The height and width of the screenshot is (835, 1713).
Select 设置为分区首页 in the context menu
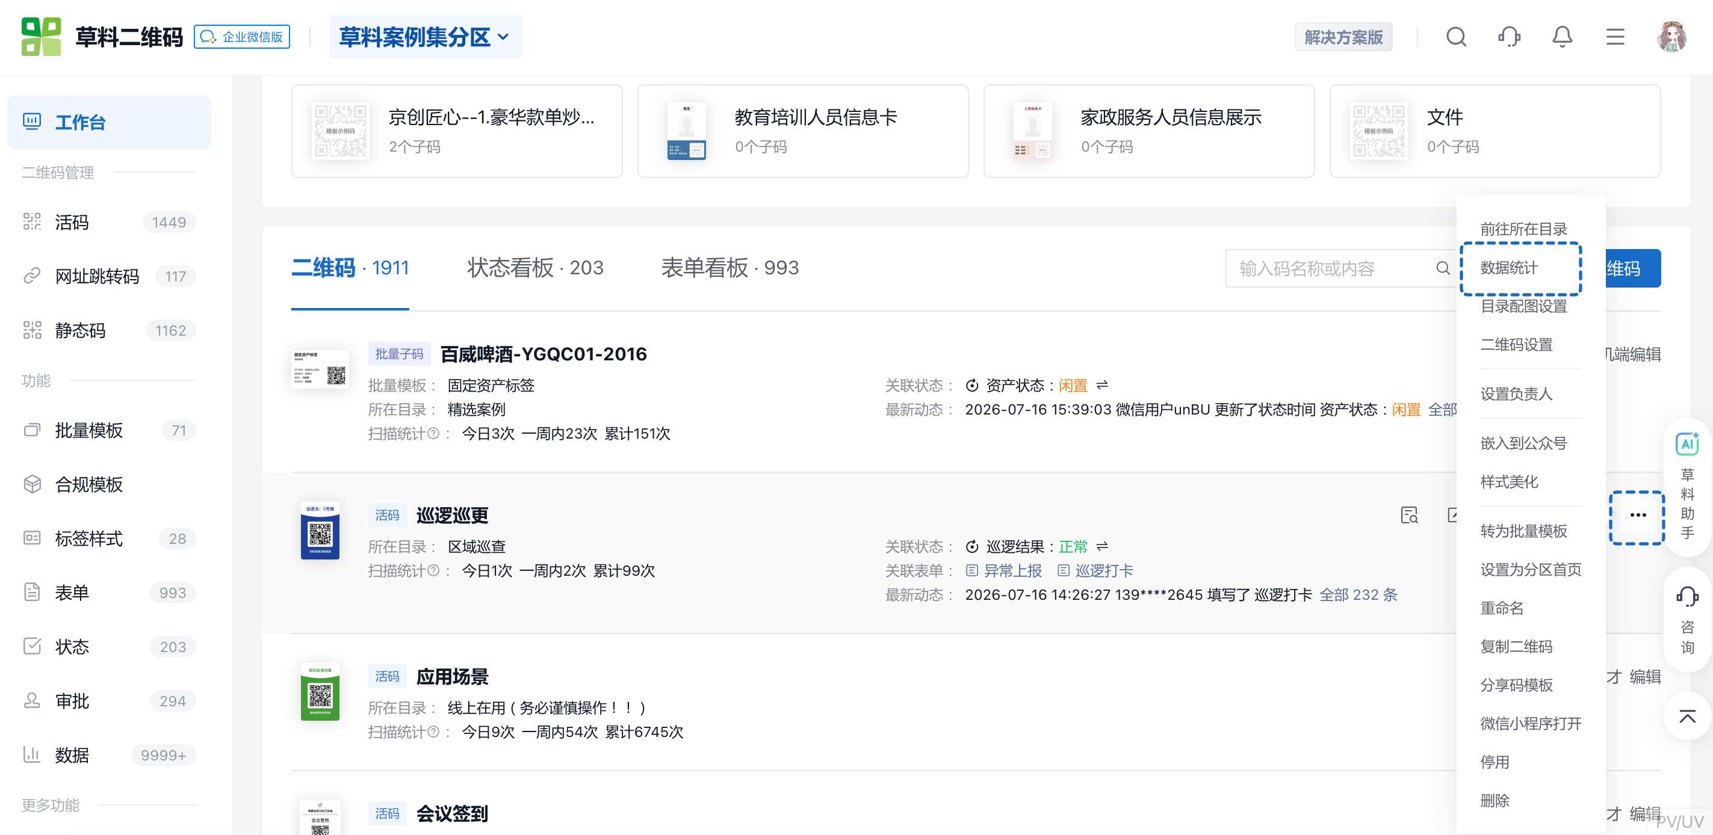(1531, 570)
